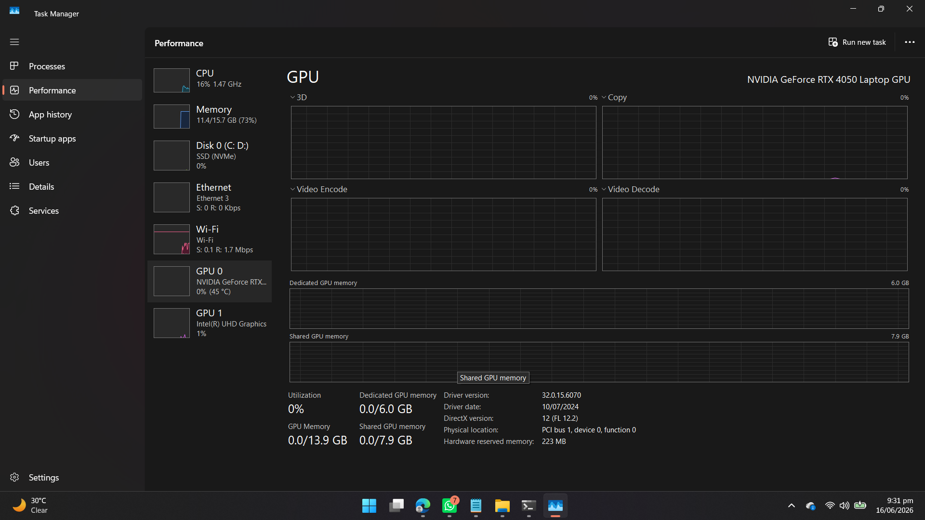The height and width of the screenshot is (520, 925).
Task: Click the OneDrive tray icon
Action: pyautogui.click(x=810, y=506)
